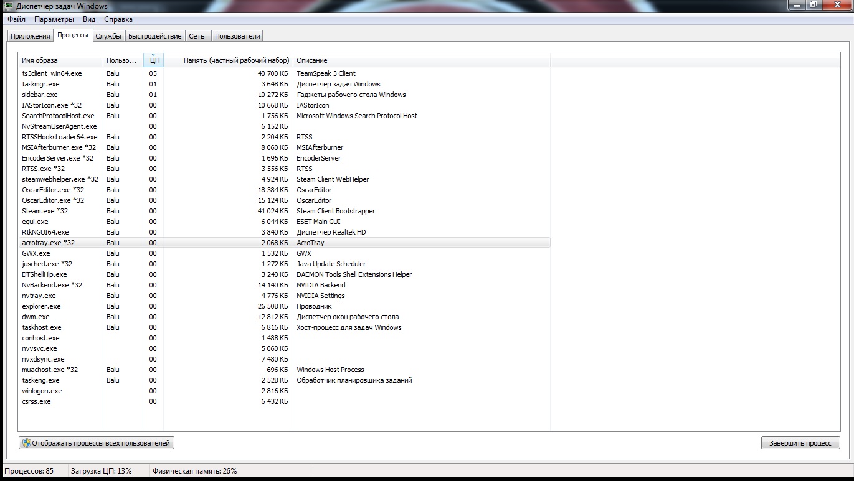Sort by Пользователь column header
Screen dimensions: 854x481
click(123, 60)
